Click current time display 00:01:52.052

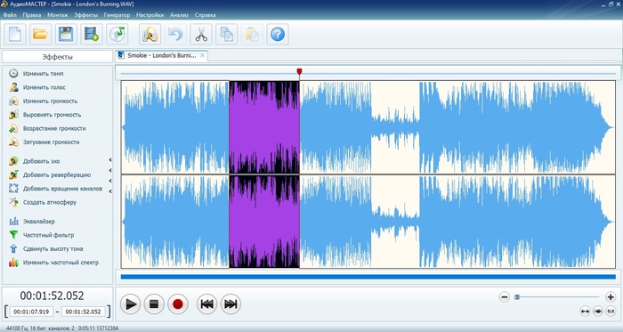click(x=52, y=296)
